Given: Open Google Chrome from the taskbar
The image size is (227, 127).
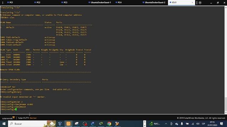Looking at the screenshot, I should coord(109,124).
